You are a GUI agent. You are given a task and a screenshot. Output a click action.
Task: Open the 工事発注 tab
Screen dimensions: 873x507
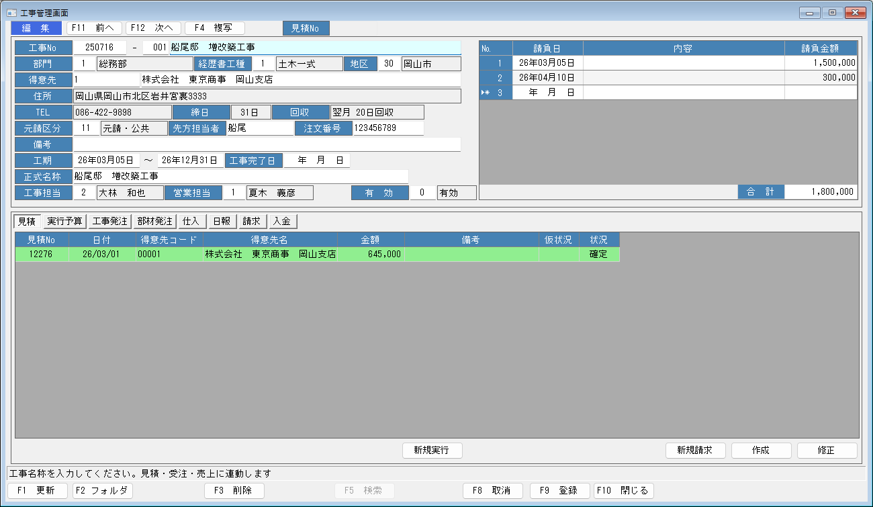(x=109, y=221)
